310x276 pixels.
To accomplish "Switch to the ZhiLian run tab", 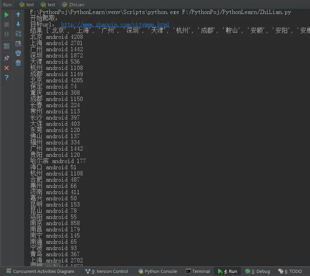I will (73, 5).
